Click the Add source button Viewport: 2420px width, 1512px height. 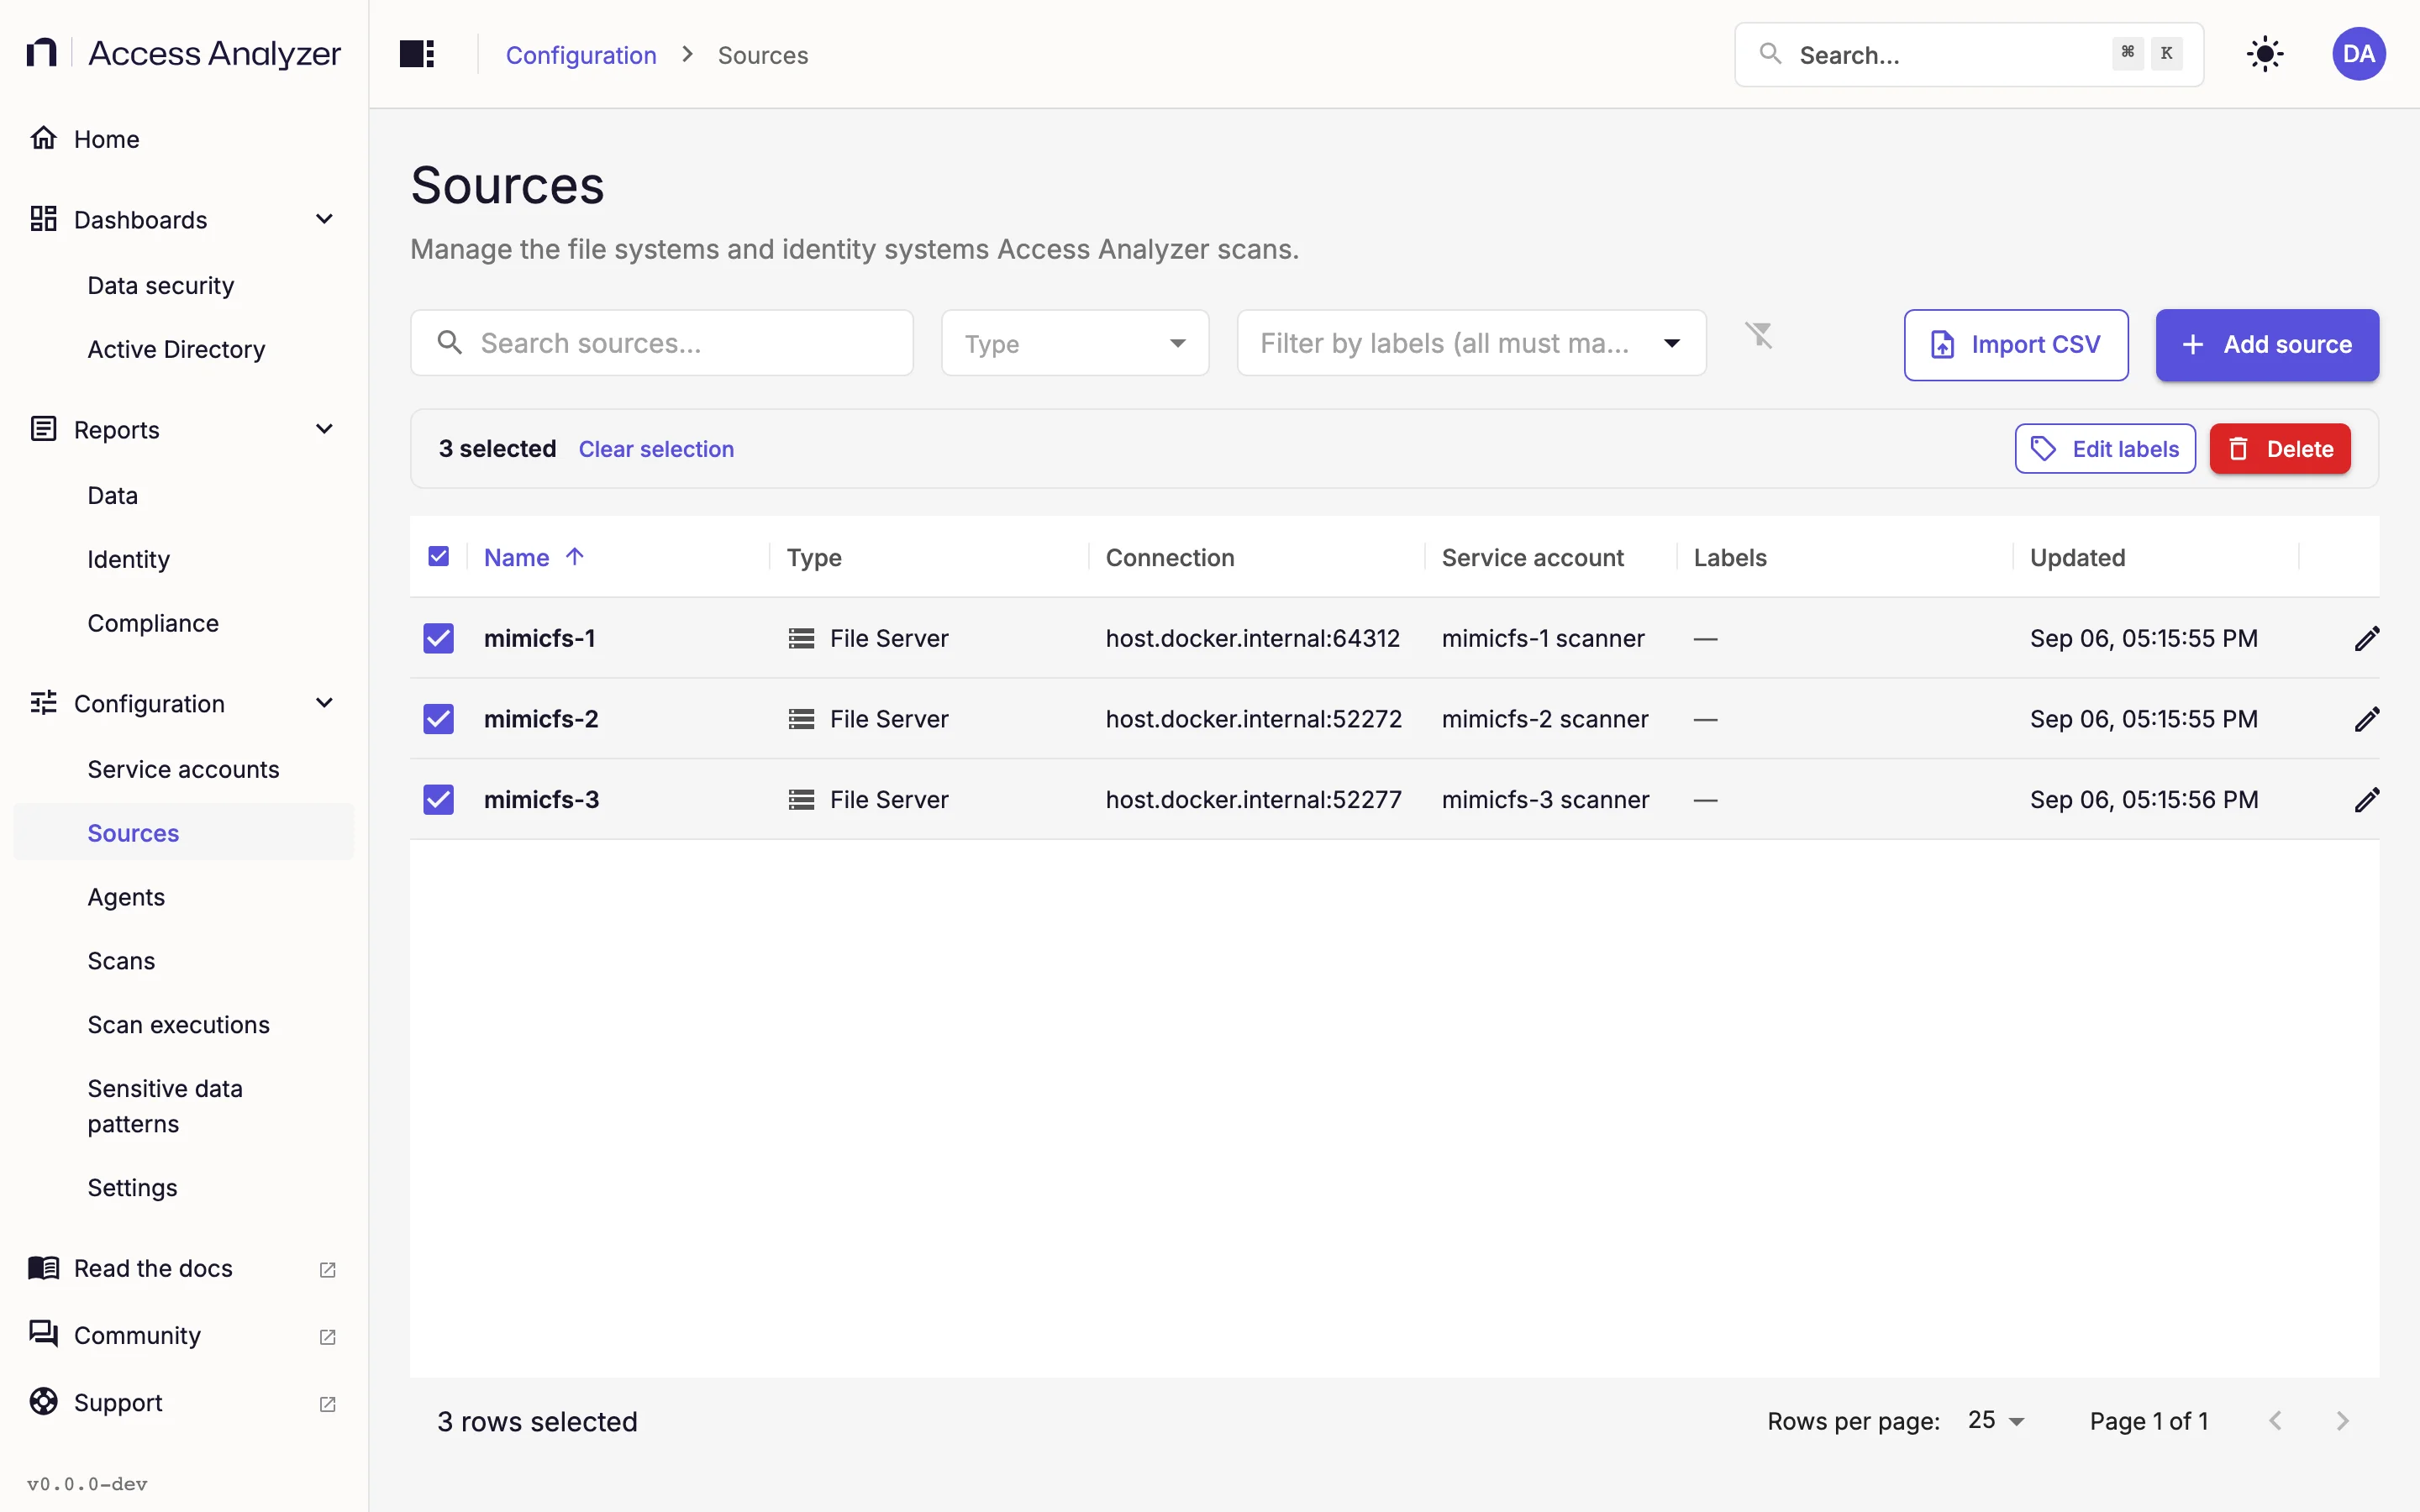[2267, 345]
